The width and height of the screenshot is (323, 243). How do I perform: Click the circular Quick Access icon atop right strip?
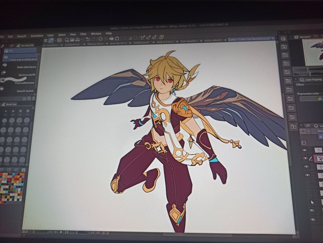point(283,39)
